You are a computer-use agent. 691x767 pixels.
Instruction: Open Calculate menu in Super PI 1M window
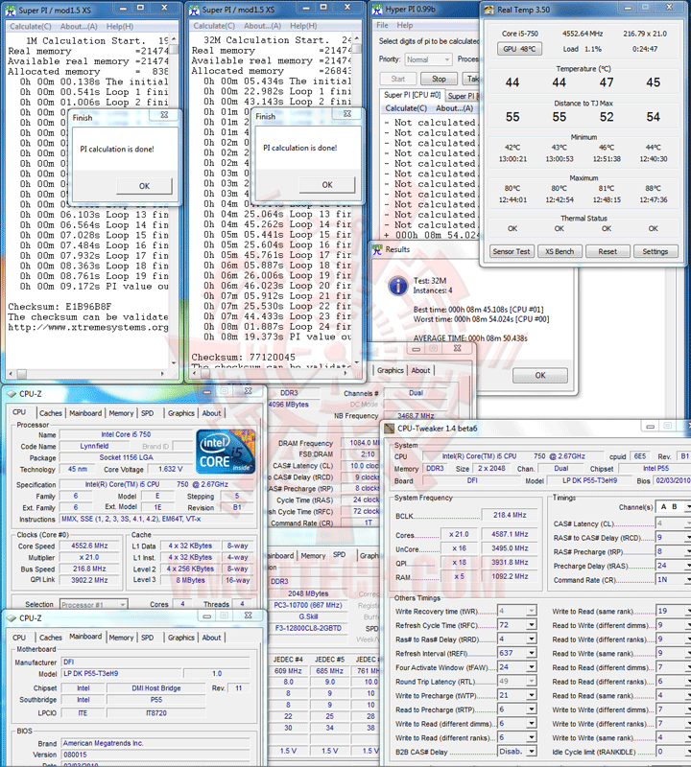(x=31, y=27)
